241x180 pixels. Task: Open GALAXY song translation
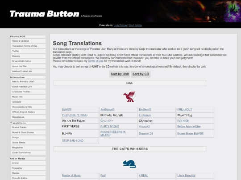107,121
